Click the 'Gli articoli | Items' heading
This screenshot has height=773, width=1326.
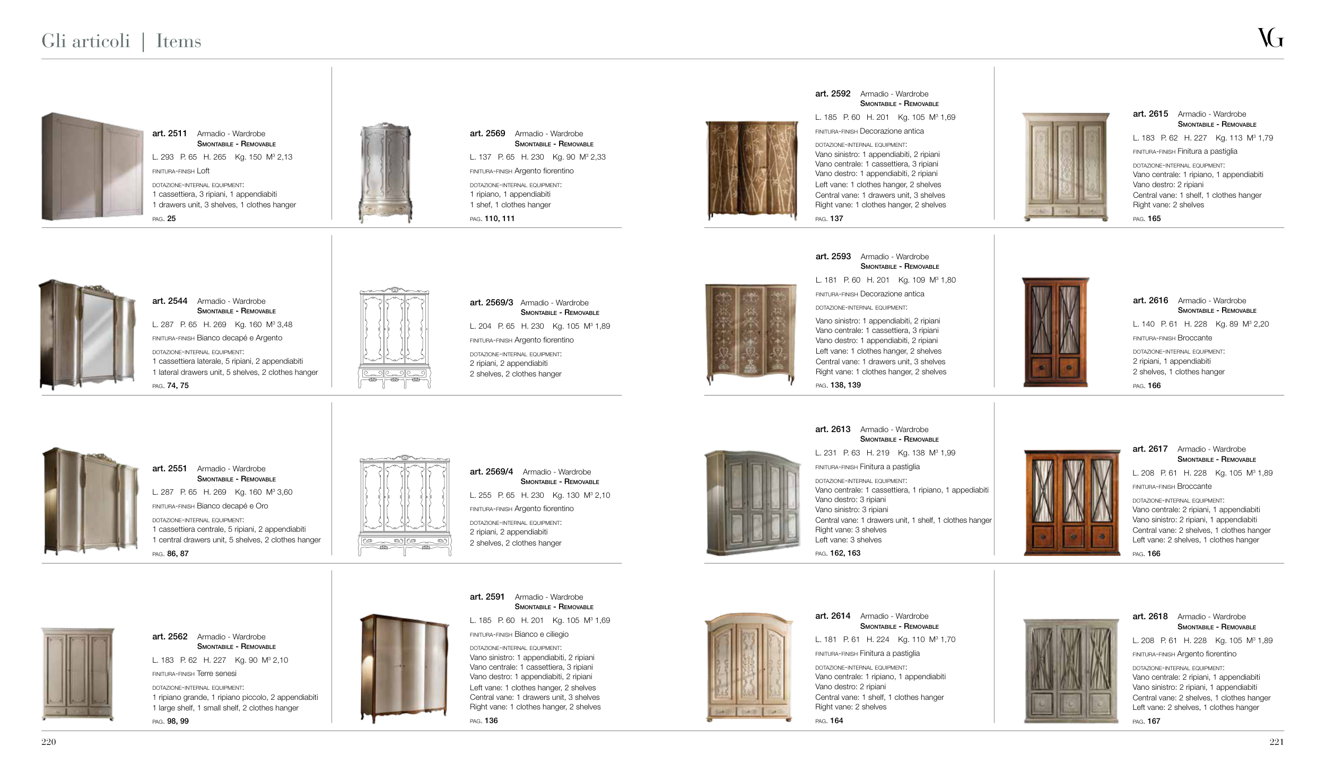121,41
